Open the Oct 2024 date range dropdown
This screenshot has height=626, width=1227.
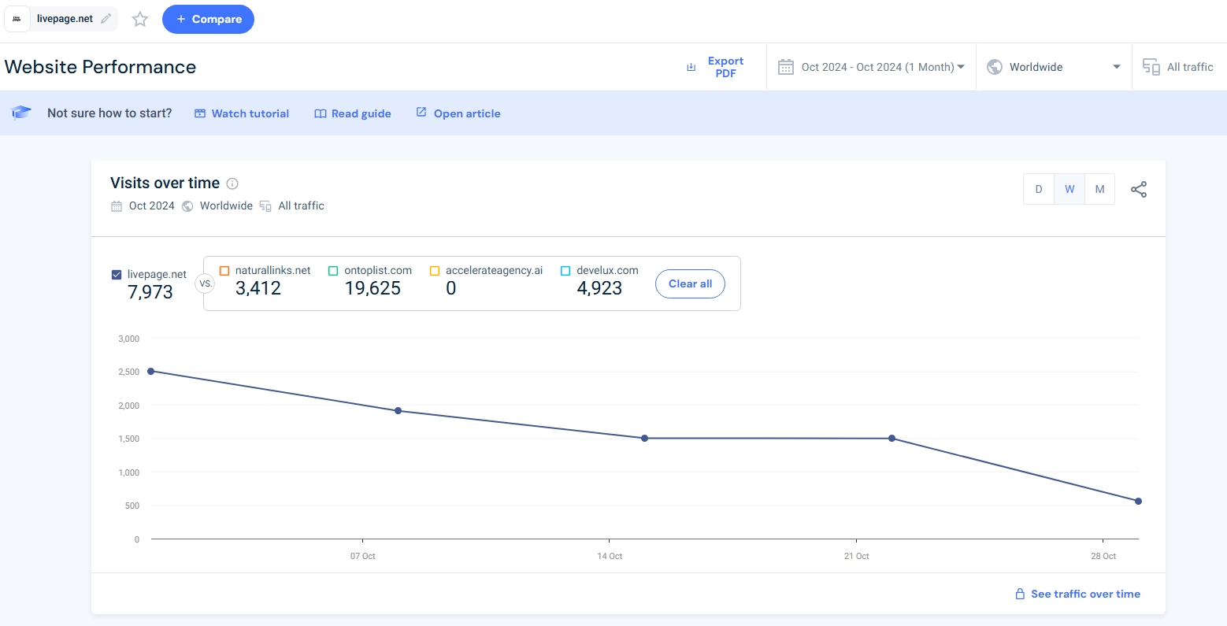pos(882,67)
